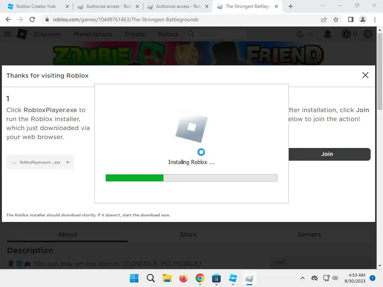Screen dimensions: 383x287
Task: Close the second Authorize access tab
Action: [207, 6]
